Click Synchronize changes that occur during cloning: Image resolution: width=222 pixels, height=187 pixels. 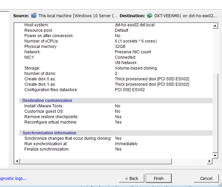[68, 138]
